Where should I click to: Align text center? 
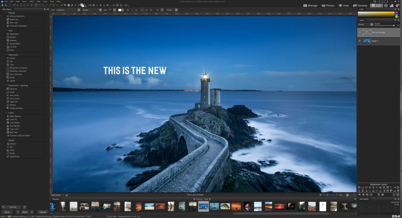coord(147,10)
